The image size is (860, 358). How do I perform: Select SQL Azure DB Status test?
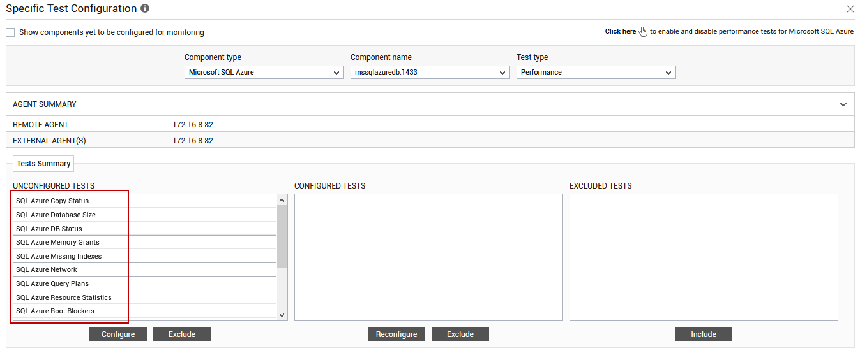[x=145, y=229]
